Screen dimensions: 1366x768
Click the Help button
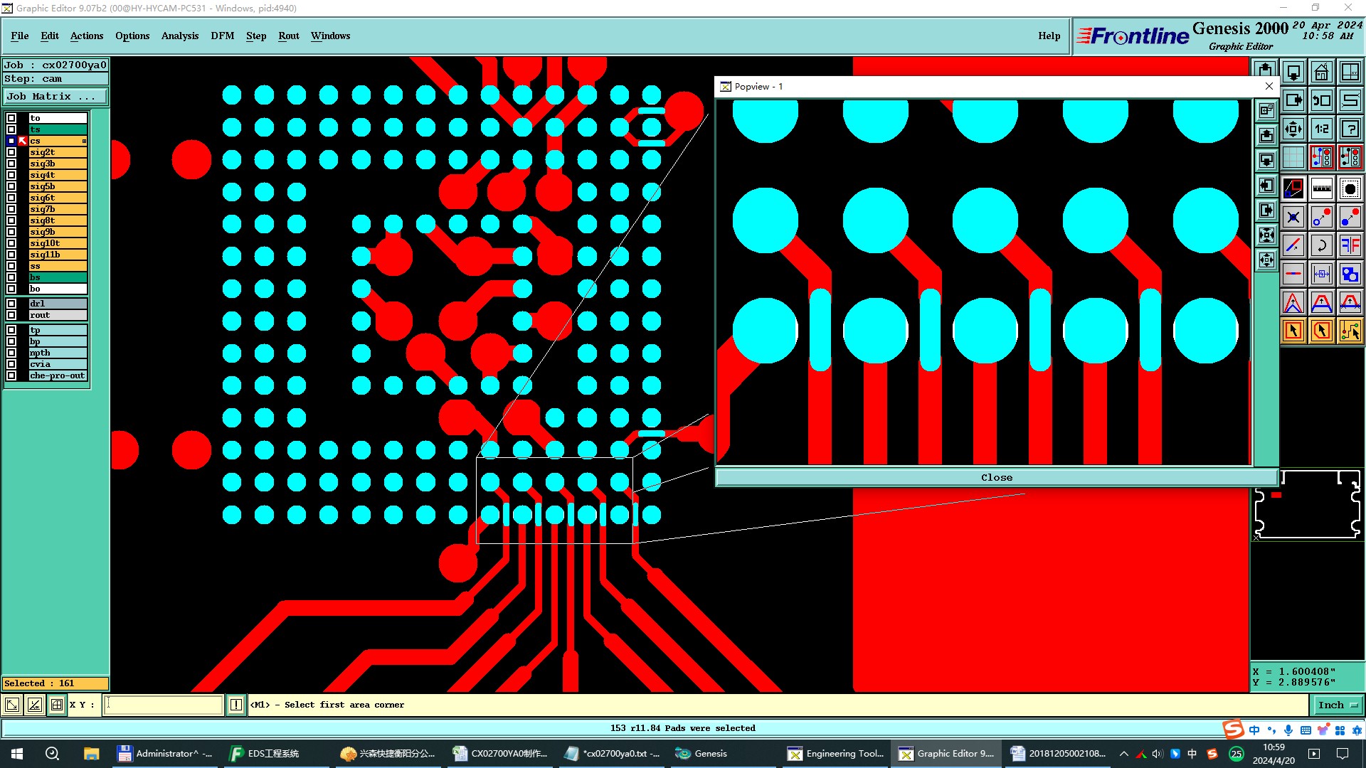click(x=1049, y=36)
